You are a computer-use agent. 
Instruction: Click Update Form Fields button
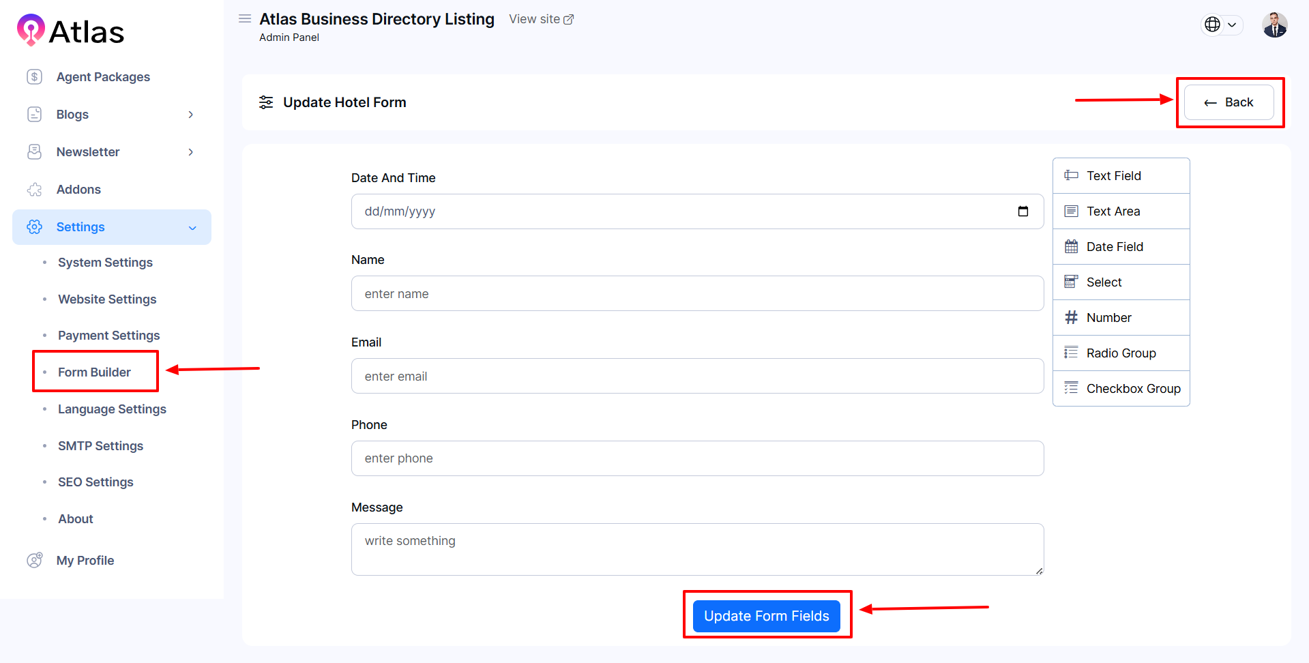click(x=766, y=616)
